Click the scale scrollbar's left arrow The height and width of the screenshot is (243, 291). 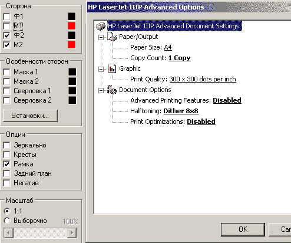click(8, 233)
